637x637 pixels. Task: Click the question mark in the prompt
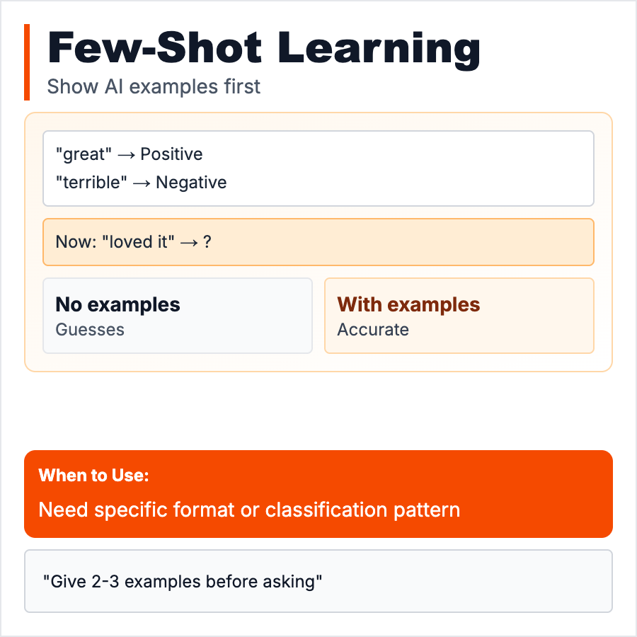(x=207, y=242)
